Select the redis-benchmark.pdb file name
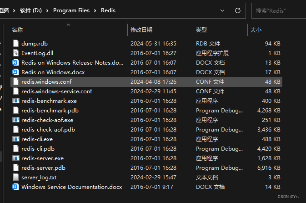306x203 pixels. (x=50, y=111)
